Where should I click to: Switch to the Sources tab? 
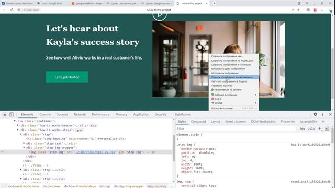click(x=62, y=114)
